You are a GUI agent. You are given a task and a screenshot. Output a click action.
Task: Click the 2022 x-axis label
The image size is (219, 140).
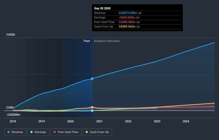click(x=128, y=121)
